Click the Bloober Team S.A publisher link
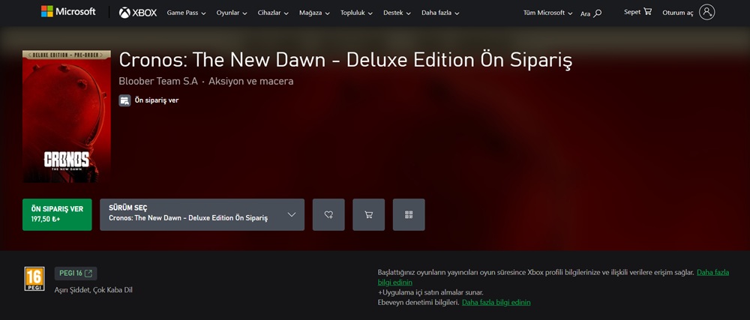 click(158, 81)
